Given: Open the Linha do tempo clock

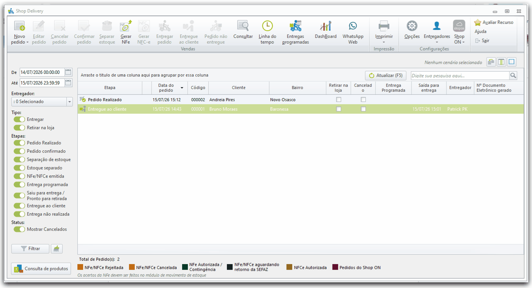Looking at the screenshot, I should (268, 26).
